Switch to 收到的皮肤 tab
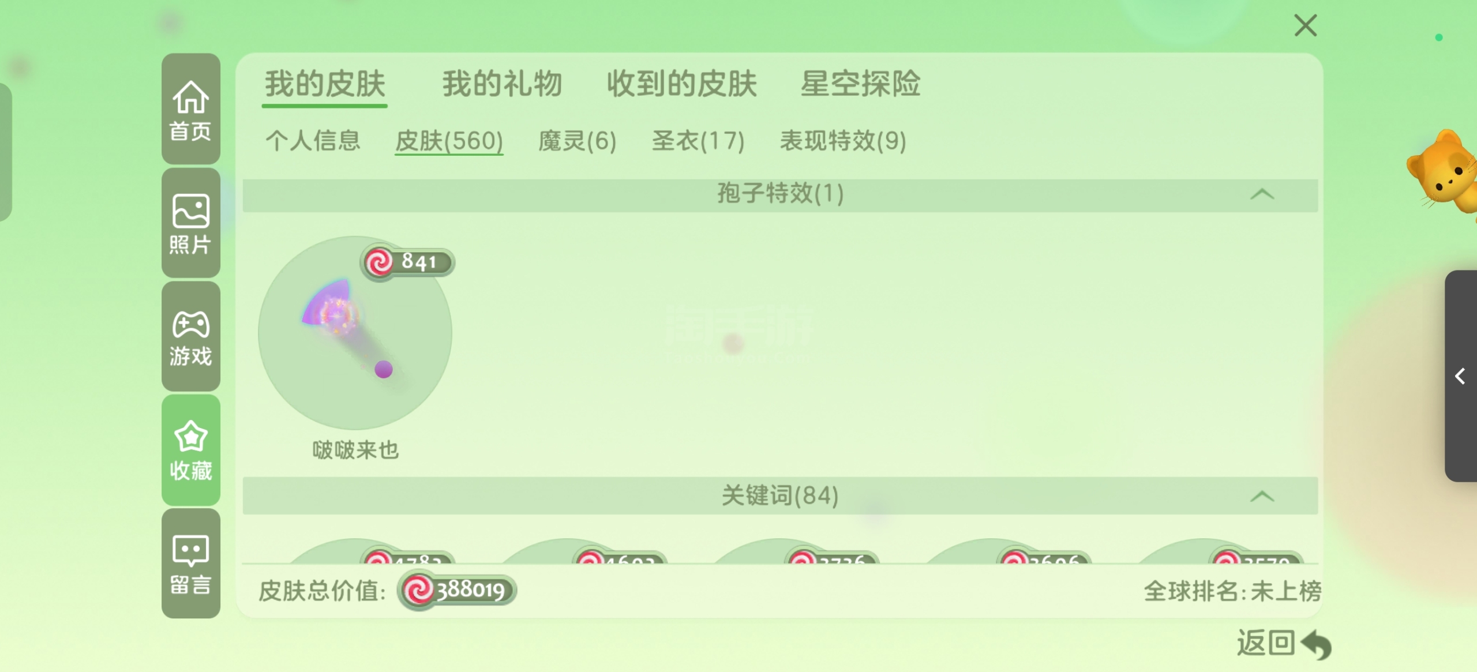 click(681, 84)
